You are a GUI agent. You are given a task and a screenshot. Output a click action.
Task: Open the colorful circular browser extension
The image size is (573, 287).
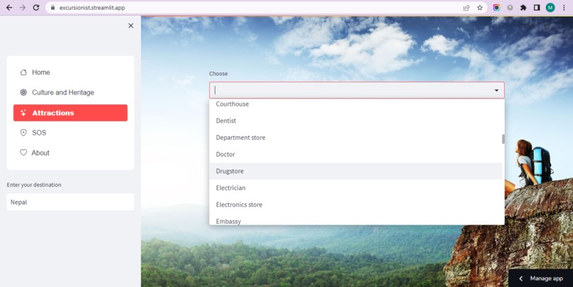coord(497,8)
